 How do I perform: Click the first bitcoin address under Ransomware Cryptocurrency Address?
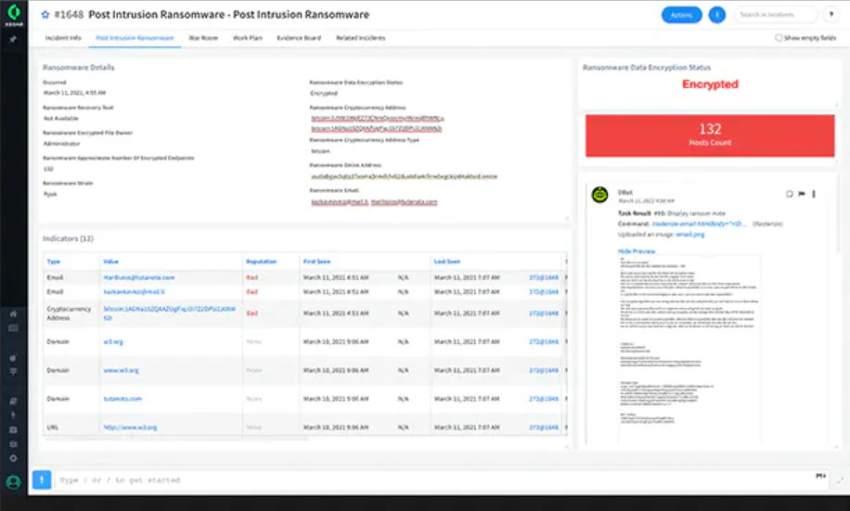(x=378, y=118)
